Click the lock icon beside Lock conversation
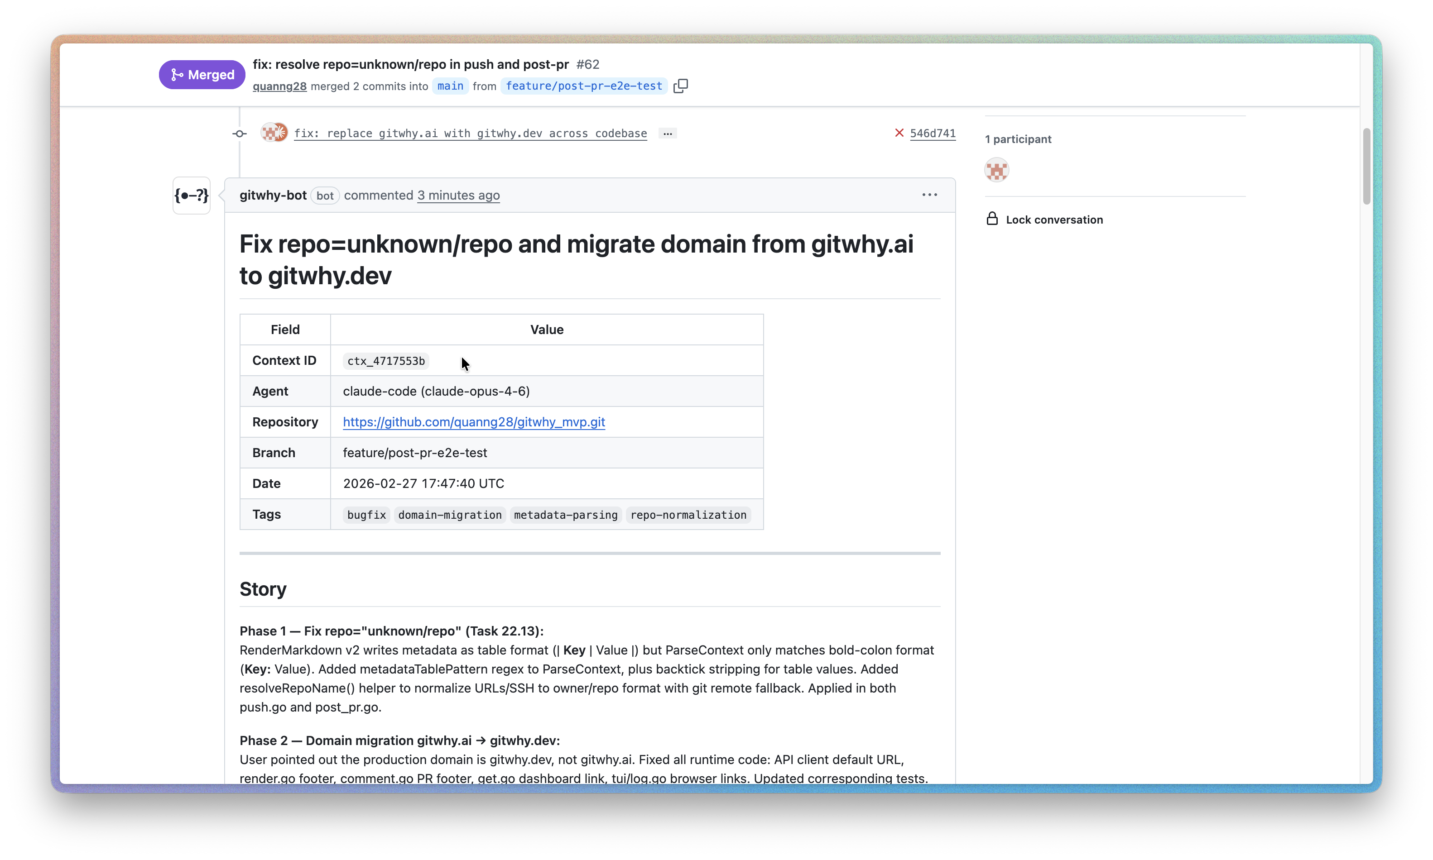 (992, 219)
